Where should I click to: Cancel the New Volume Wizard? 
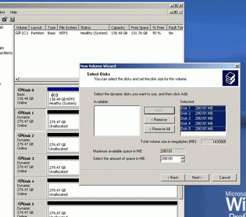pos(225,177)
